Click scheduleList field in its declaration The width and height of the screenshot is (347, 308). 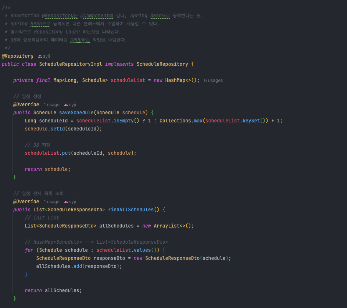click(x=128, y=80)
